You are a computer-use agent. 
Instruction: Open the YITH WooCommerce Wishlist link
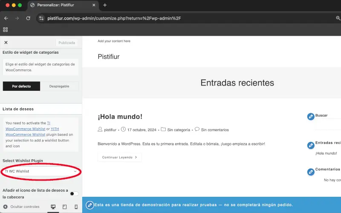point(26,135)
